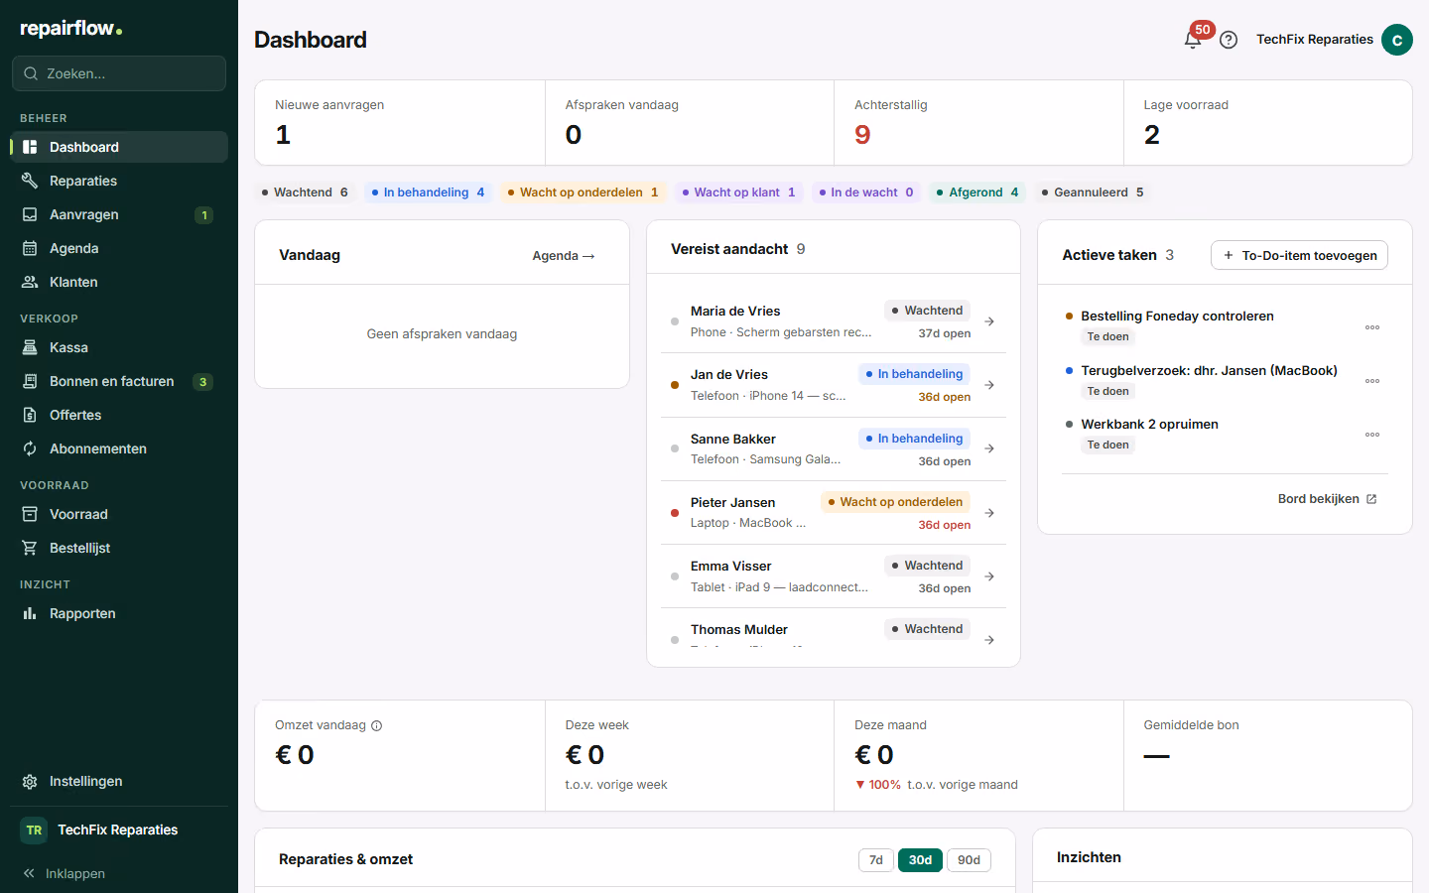Open Bord bekijken link

(x=1327, y=499)
